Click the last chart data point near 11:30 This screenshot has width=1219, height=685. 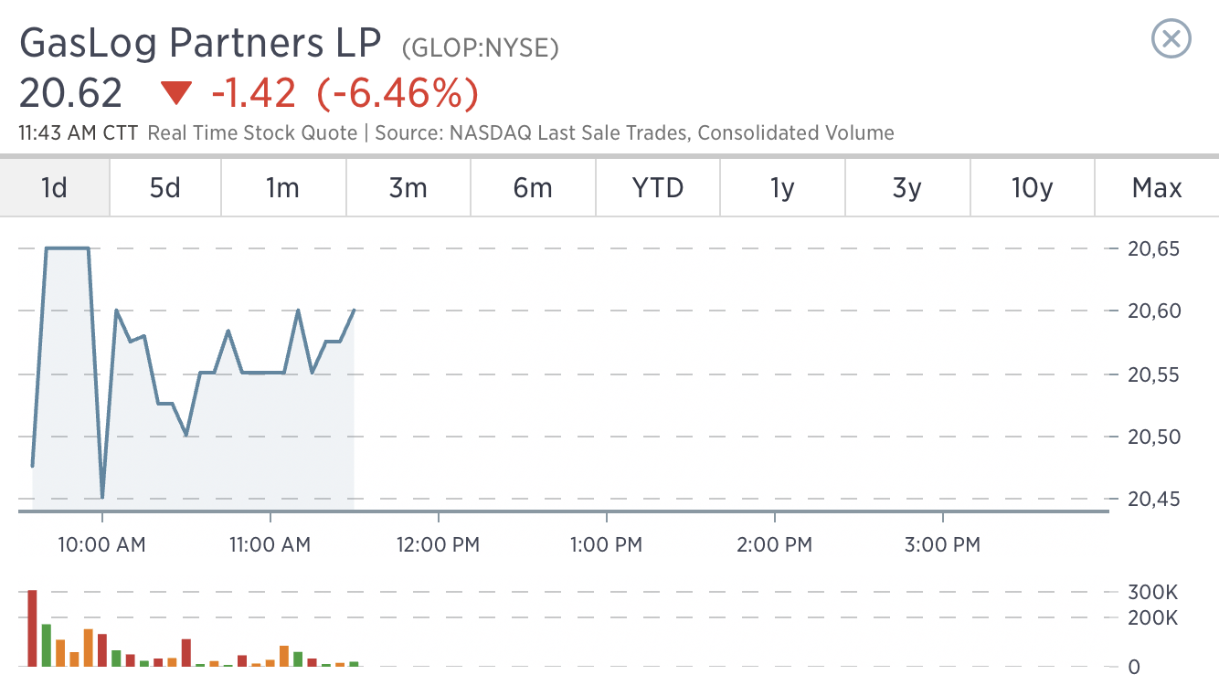[x=354, y=311]
